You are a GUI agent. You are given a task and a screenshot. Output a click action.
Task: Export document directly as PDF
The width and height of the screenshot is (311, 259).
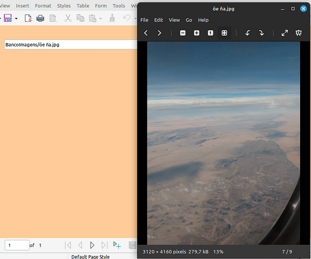coord(28,18)
